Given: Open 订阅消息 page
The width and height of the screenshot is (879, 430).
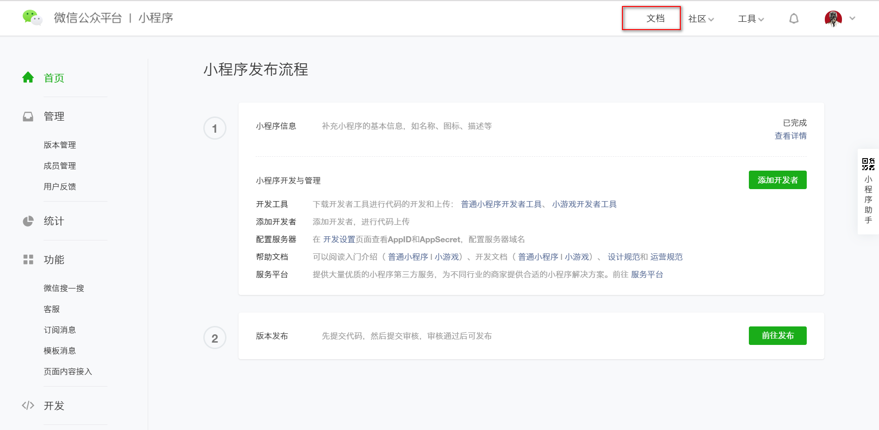Looking at the screenshot, I should (x=60, y=330).
